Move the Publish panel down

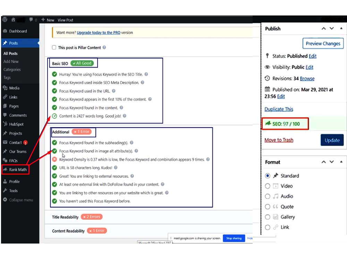(331, 28)
